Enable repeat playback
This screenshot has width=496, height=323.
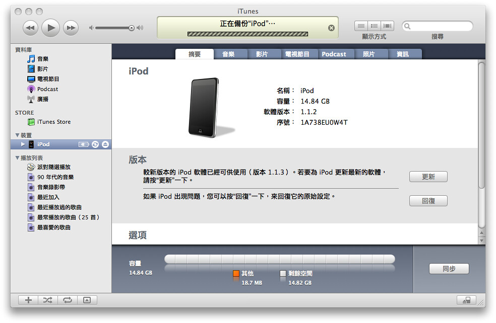68,300
